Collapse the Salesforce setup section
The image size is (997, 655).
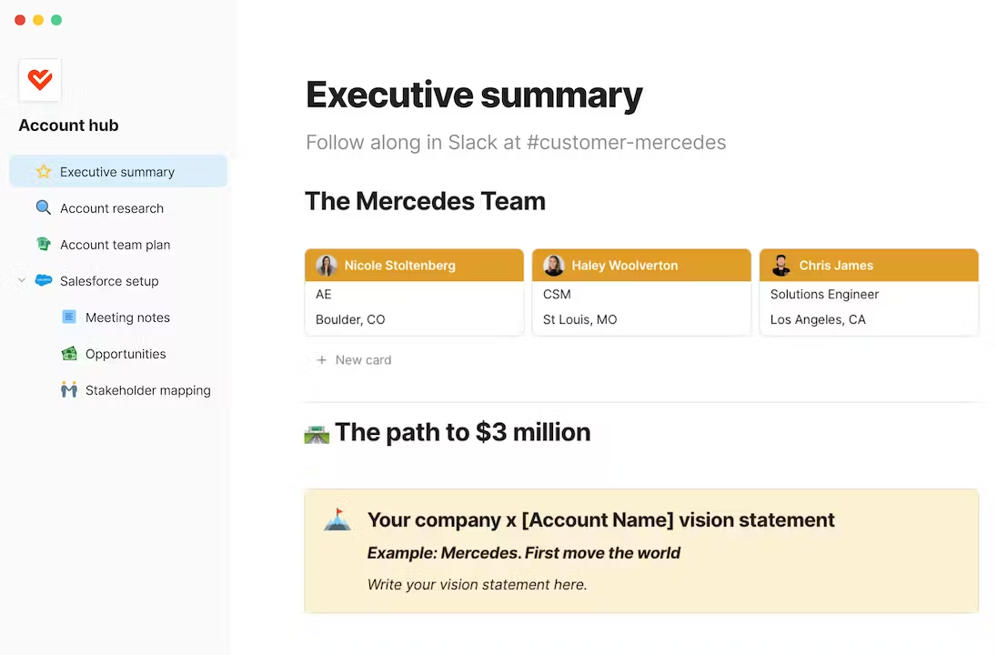[22, 281]
